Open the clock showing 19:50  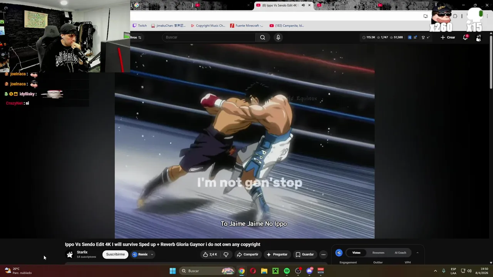tap(481, 271)
